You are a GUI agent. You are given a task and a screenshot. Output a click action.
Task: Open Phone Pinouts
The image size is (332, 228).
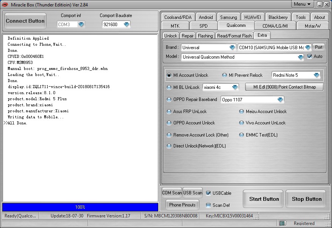(182, 205)
